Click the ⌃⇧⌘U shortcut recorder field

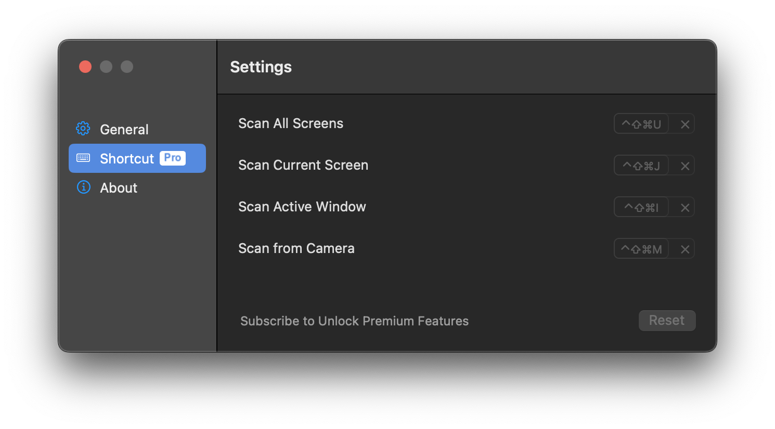pos(641,123)
